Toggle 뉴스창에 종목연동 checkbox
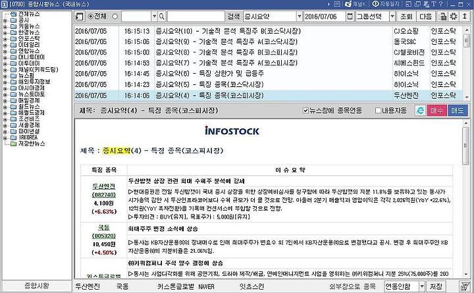The height and width of the screenshot is (293, 474). coord(305,111)
